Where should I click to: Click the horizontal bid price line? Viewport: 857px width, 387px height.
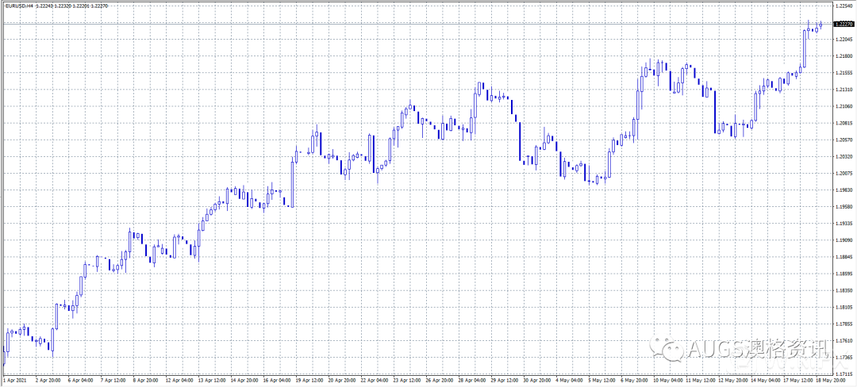coord(415,24)
